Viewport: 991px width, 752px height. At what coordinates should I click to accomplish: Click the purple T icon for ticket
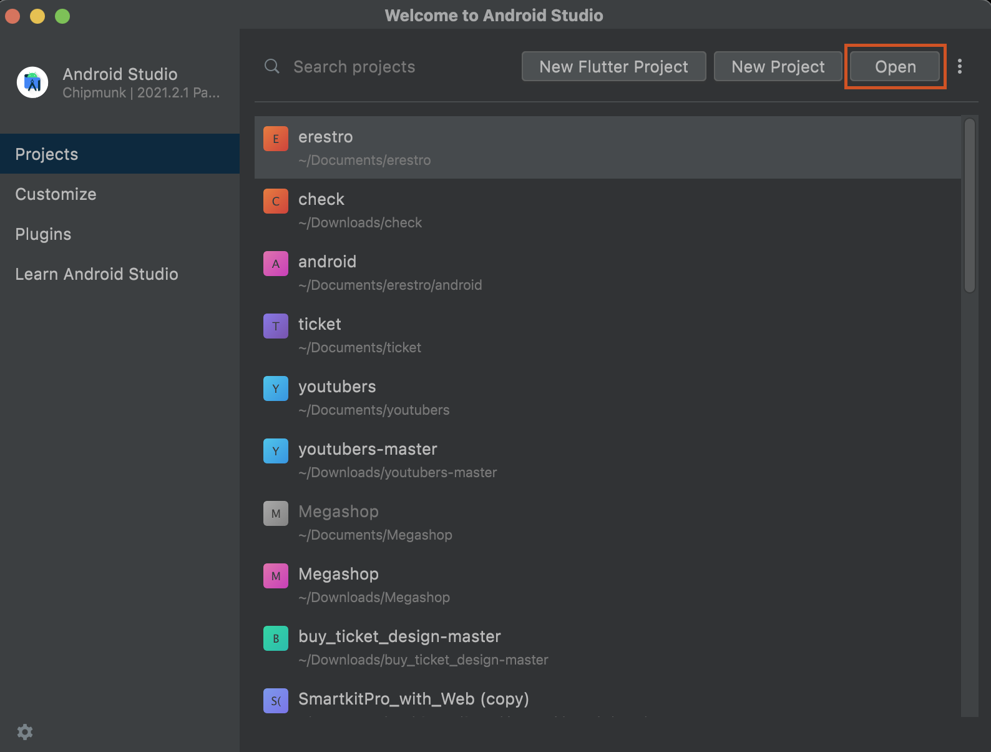[x=276, y=326]
